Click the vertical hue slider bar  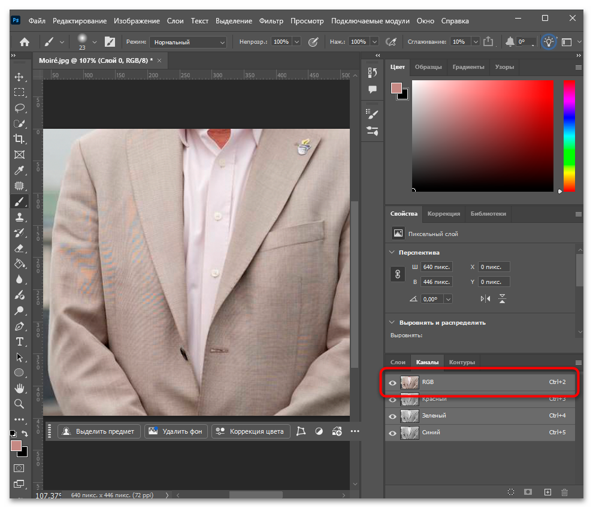[x=569, y=136]
